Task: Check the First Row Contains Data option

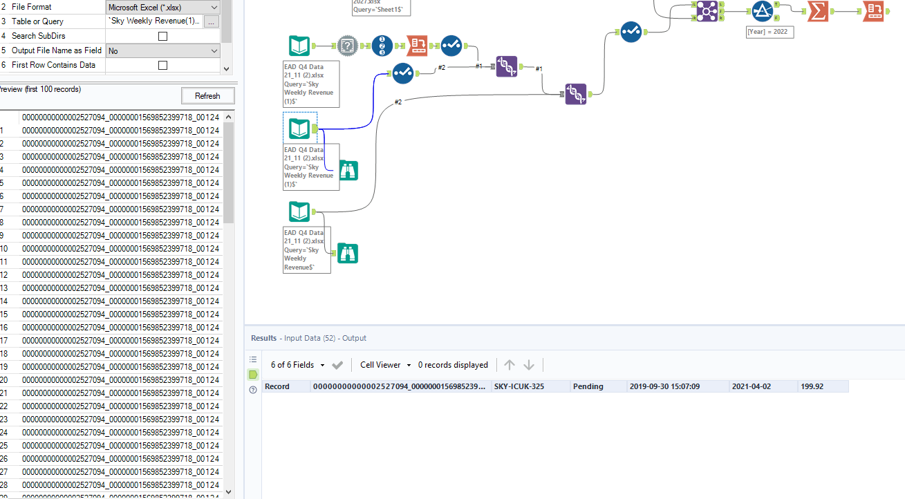Action: [x=162, y=64]
